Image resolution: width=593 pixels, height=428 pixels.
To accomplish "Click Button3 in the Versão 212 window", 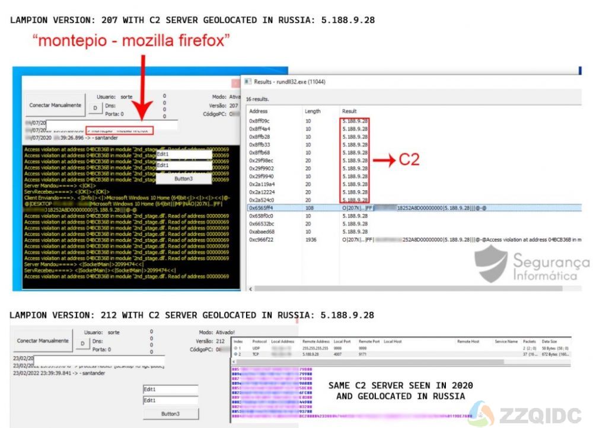I will pyautogui.click(x=171, y=414).
